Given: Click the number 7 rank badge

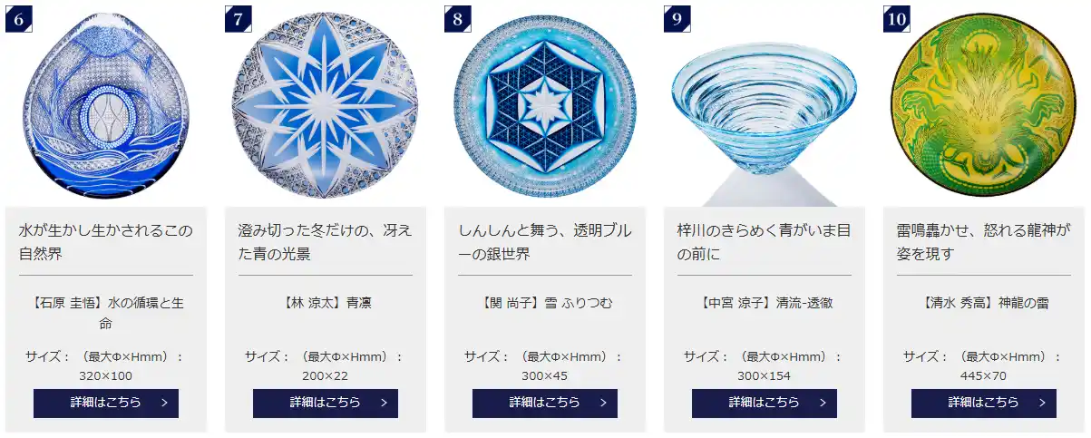Looking at the screenshot, I should click(x=239, y=18).
